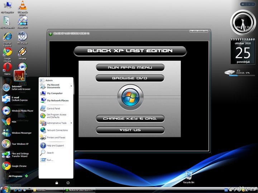The width and height of the screenshot is (258, 193).
Task: Open Files and Settings Transfer Wizard
Action: [15, 155]
